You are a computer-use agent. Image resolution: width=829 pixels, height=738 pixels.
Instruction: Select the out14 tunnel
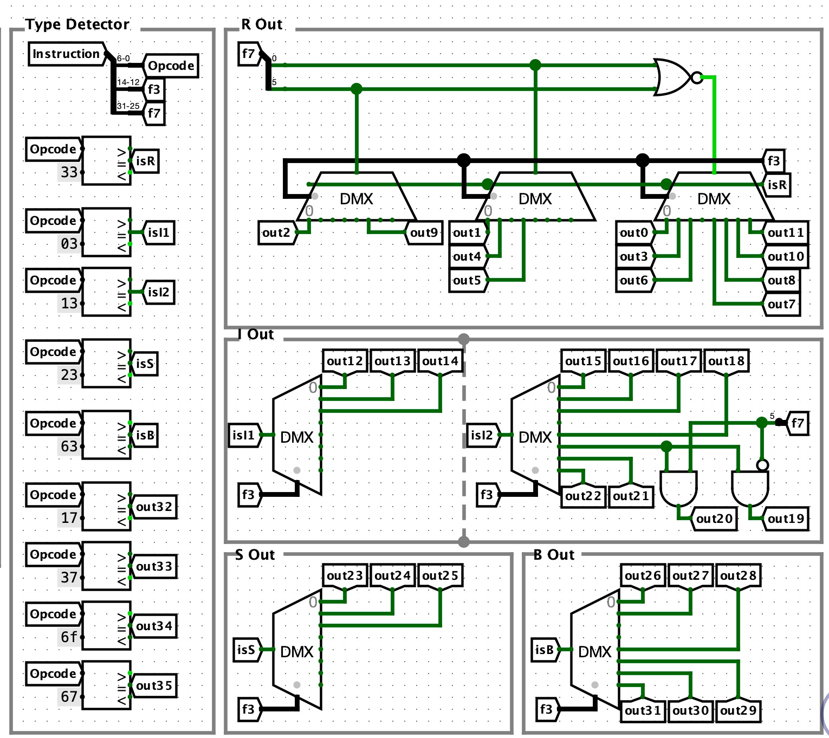coord(441,361)
